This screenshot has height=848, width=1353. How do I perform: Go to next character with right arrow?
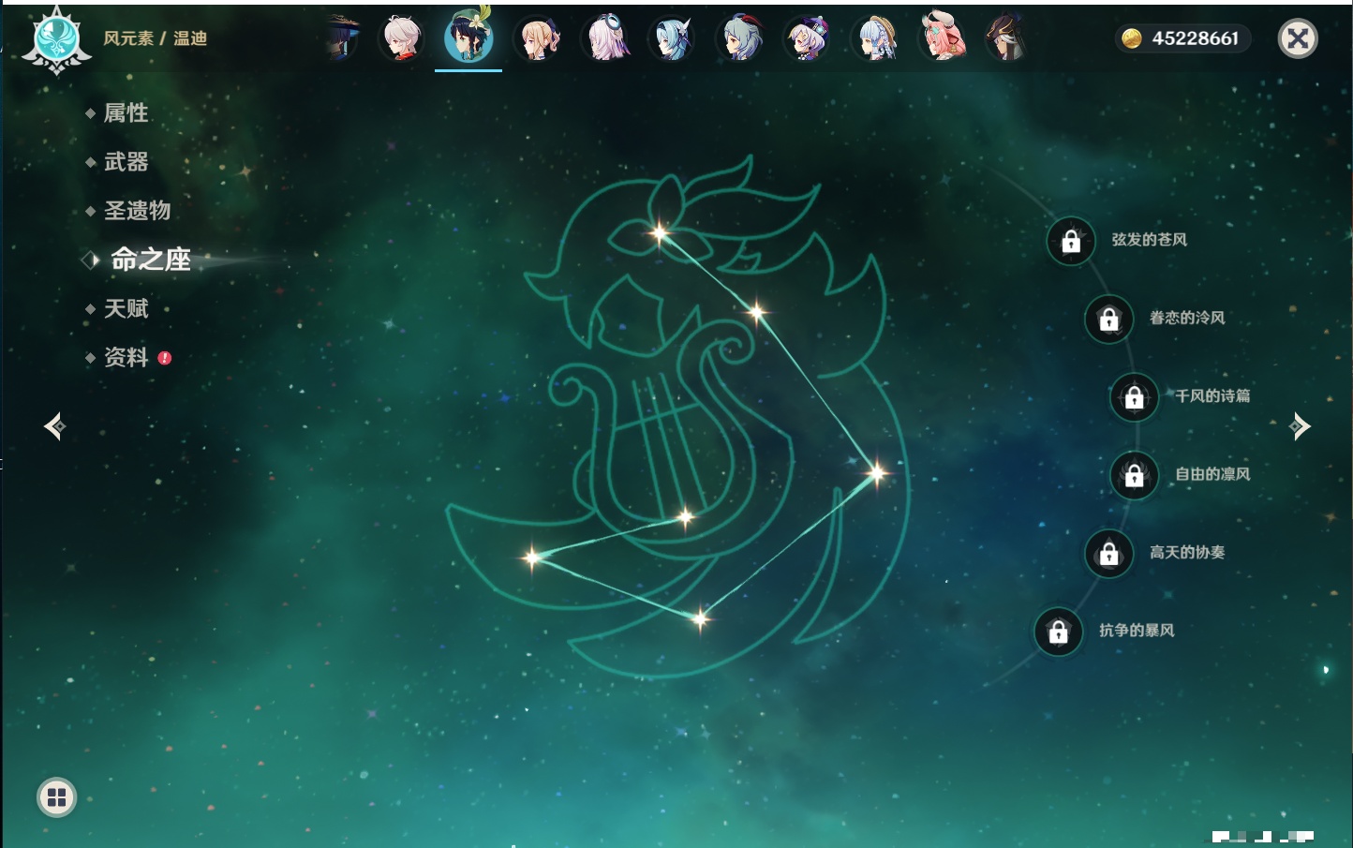(1299, 426)
